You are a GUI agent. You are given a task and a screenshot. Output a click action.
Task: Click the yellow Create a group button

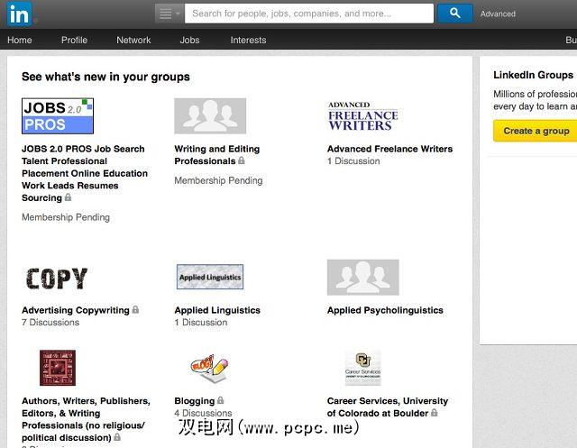click(536, 131)
